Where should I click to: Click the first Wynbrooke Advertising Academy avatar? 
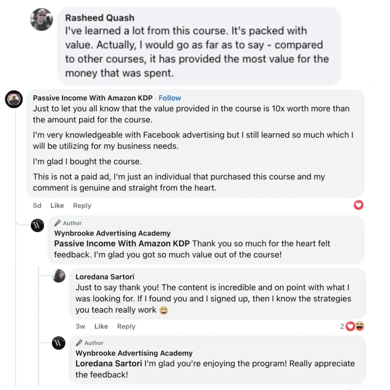point(37,225)
